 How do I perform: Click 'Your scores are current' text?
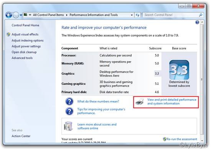[77, 139]
